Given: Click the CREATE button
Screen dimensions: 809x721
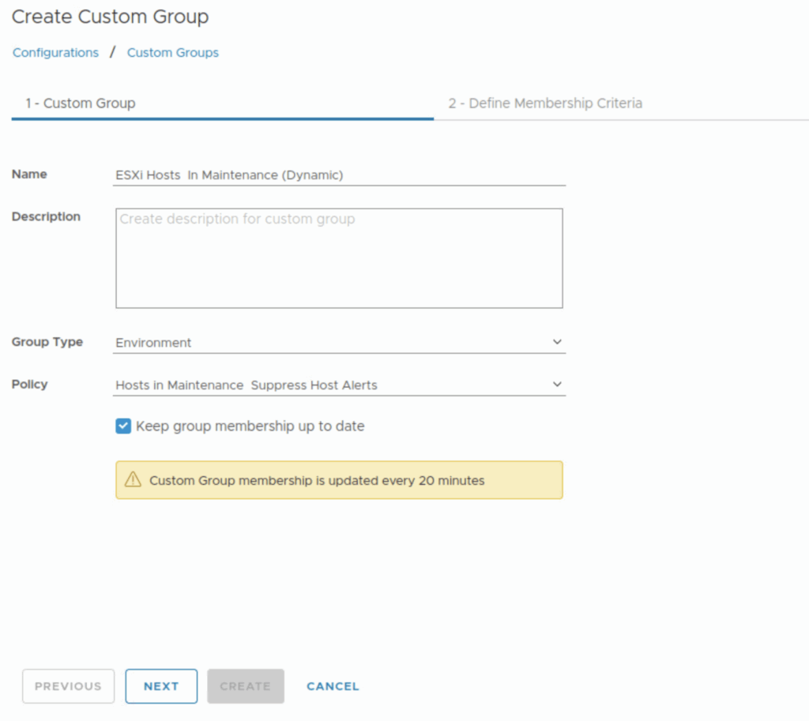Looking at the screenshot, I should [245, 686].
